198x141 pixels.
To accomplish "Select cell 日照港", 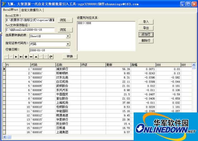I will pyautogui.click(x=68, y=128).
